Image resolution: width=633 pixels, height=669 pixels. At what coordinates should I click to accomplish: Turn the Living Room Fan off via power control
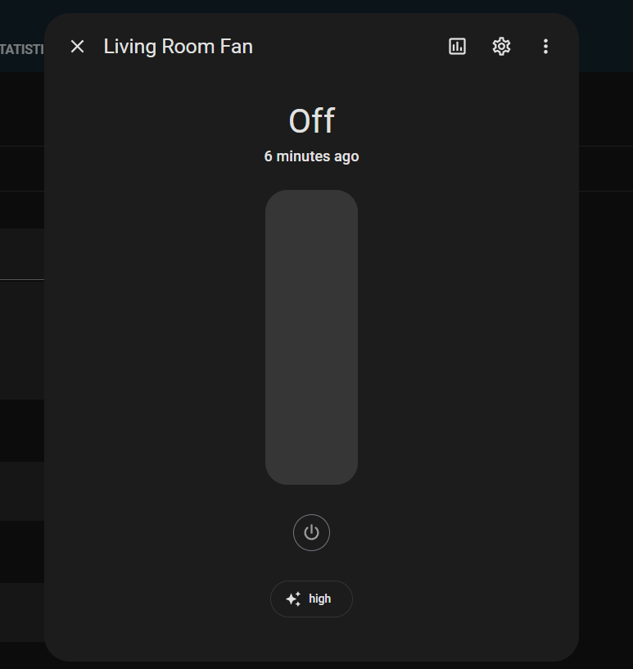click(x=311, y=532)
